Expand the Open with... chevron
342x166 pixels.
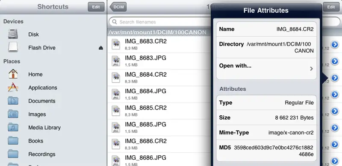pos(312,69)
